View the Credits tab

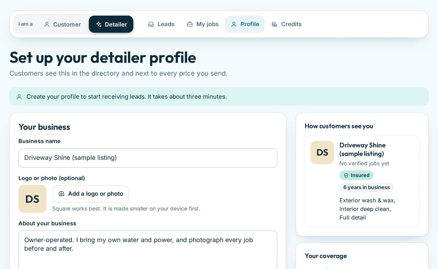286,24
